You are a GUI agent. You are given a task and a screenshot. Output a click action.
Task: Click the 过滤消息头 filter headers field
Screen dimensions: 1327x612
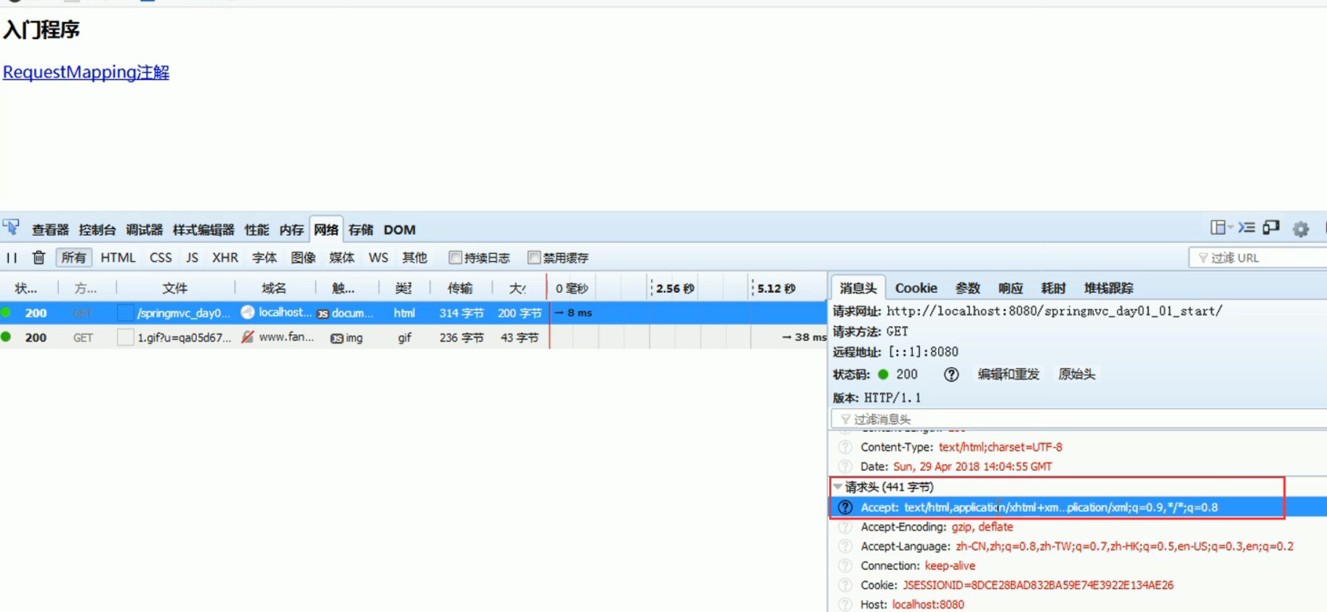click(x=1079, y=419)
